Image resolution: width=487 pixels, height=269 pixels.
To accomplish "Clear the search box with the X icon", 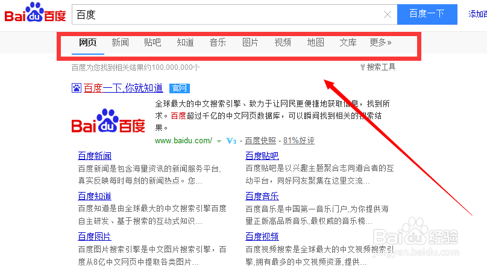I will pos(388,14).
